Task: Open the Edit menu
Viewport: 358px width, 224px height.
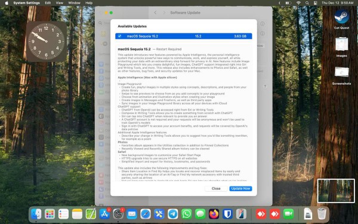Action: 48,3
